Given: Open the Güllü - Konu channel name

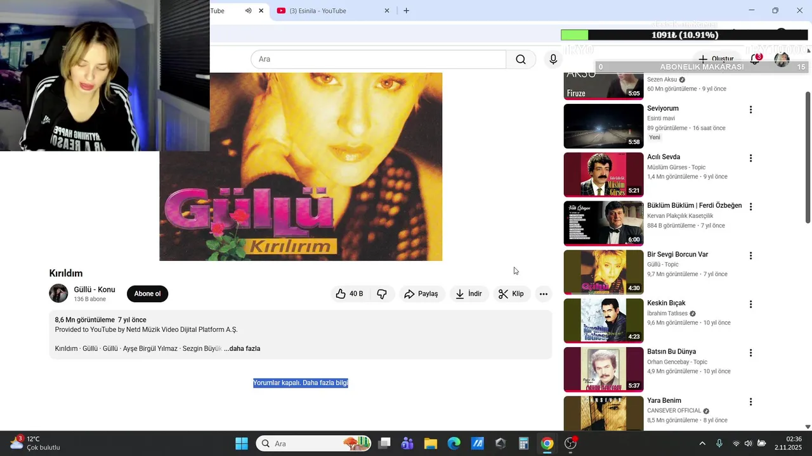Looking at the screenshot, I should (95, 289).
